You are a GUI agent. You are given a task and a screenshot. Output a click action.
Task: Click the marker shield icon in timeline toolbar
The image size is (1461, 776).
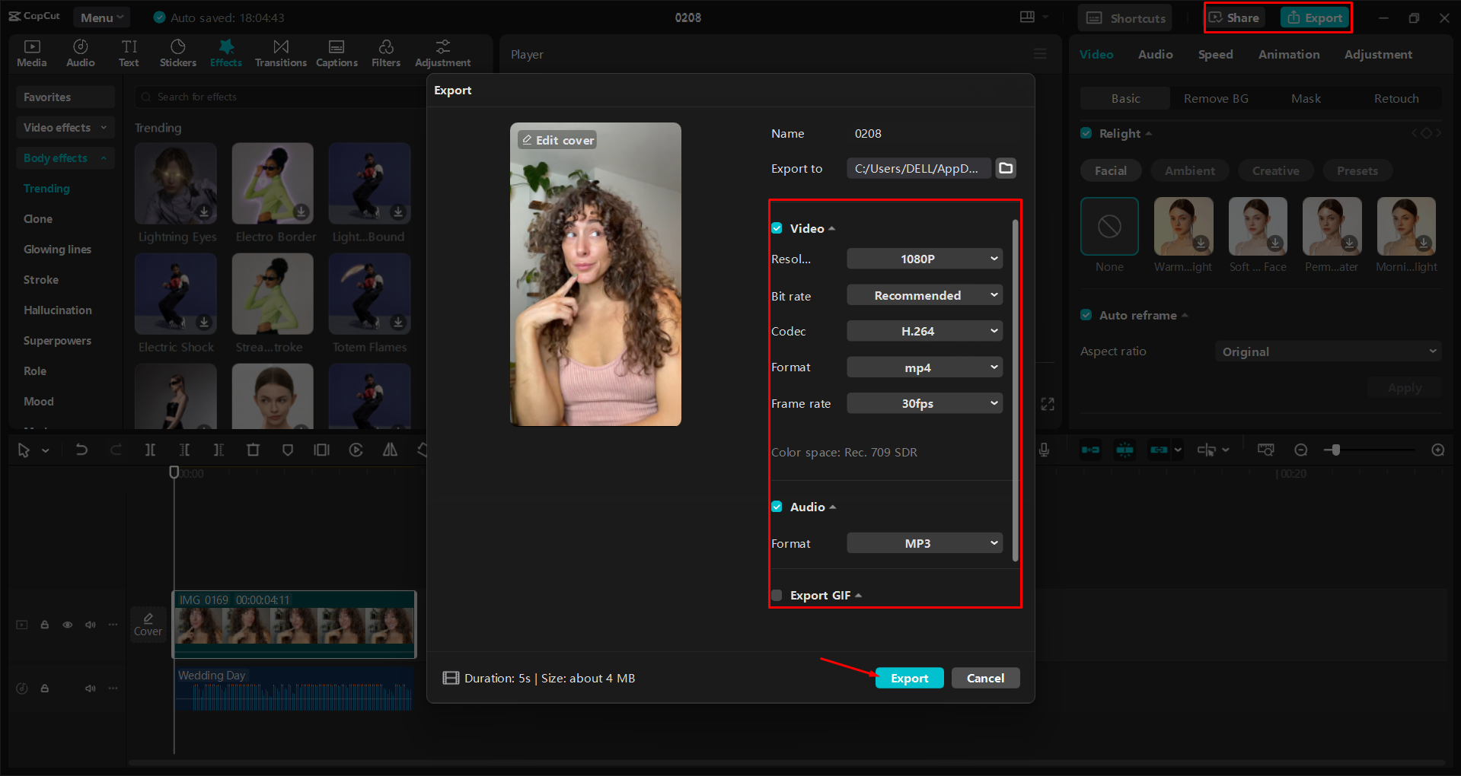pos(287,450)
